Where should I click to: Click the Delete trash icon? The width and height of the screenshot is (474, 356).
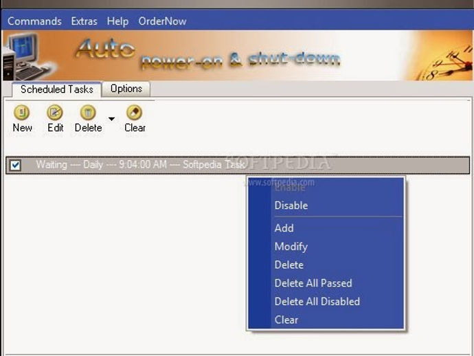[x=88, y=113]
